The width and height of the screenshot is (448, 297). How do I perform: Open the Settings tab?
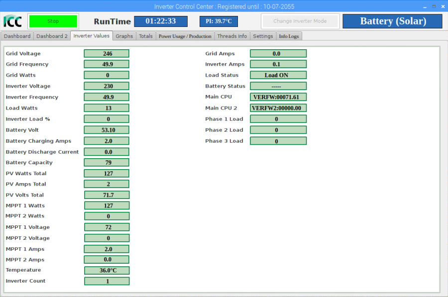tap(263, 36)
